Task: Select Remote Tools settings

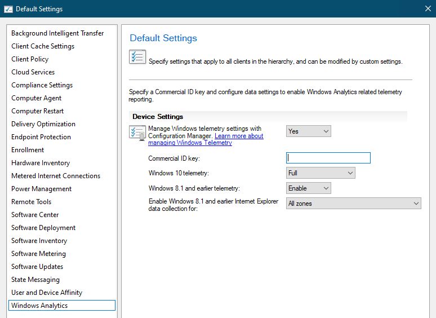Action: (32, 202)
